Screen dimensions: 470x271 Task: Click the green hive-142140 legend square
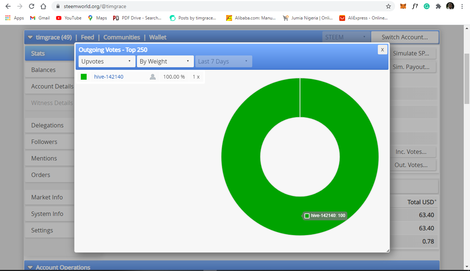tap(84, 76)
